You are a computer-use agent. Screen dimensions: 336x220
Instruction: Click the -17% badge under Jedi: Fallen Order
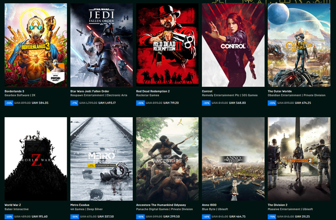74,103
